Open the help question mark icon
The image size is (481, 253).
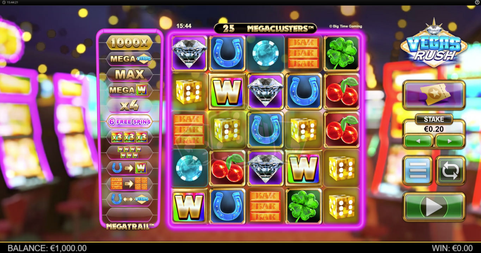click(x=477, y=2)
